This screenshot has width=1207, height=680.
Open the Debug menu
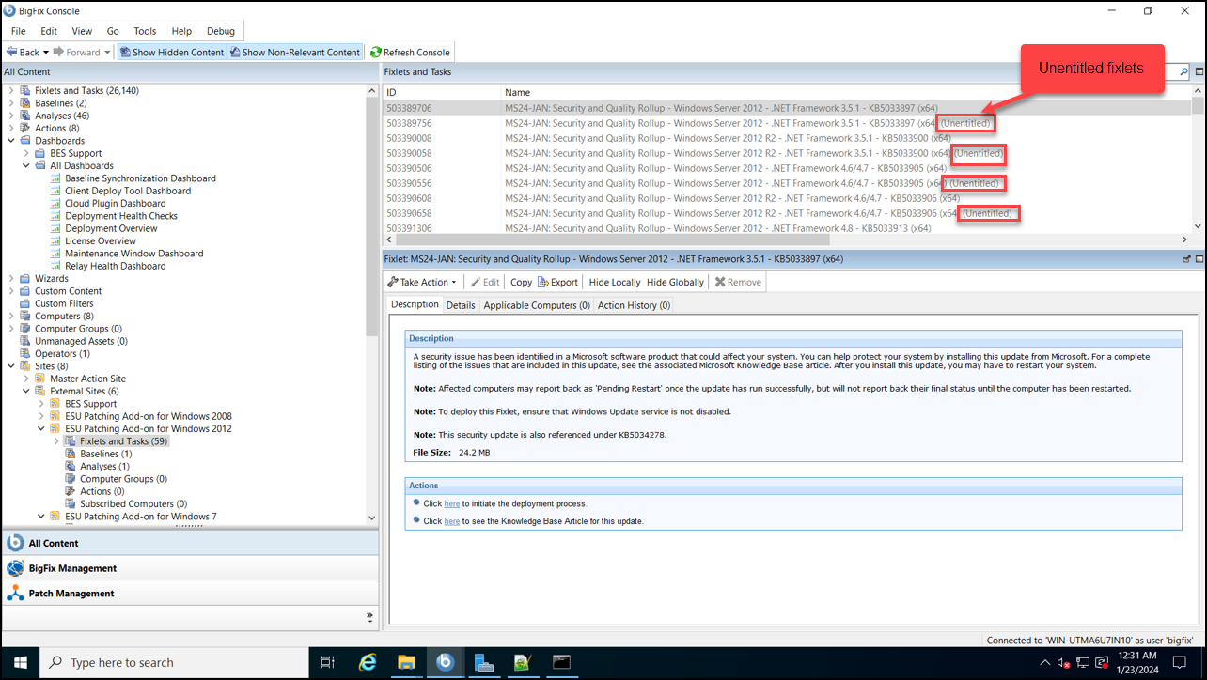[221, 31]
